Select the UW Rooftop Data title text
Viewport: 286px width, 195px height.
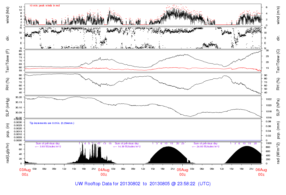(143, 184)
